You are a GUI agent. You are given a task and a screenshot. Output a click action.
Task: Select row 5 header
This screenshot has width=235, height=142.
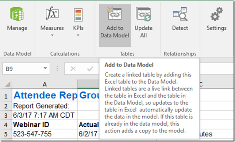tap(6, 134)
